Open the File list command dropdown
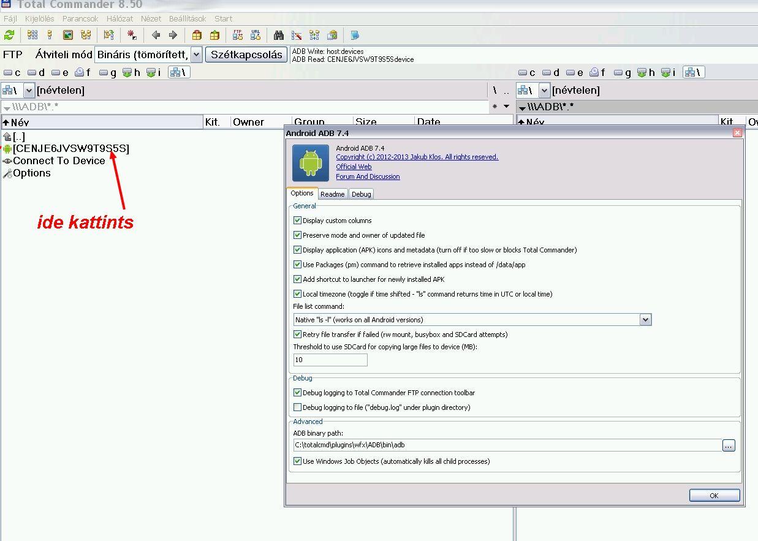 pyautogui.click(x=645, y=320)
